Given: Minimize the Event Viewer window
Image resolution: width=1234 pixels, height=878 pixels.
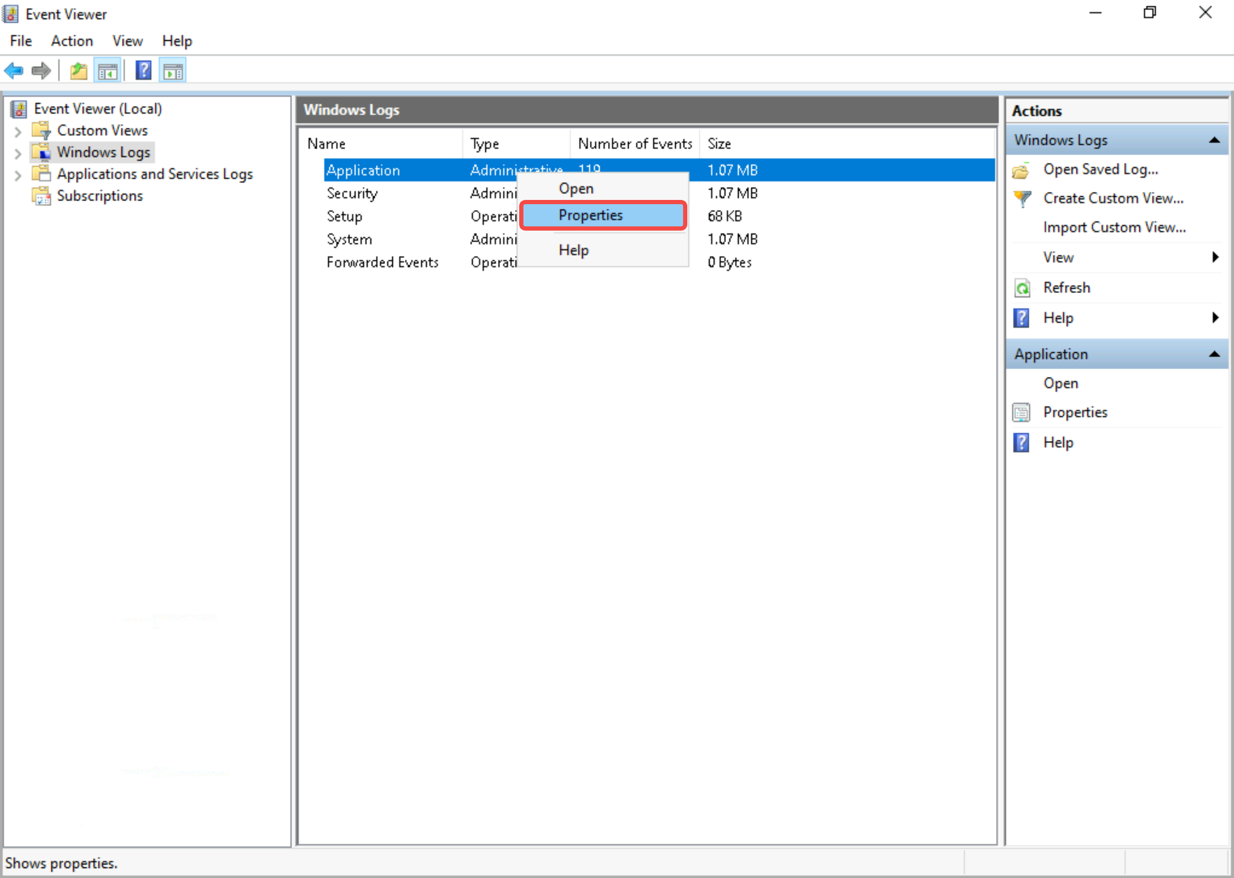Looking at the screenshot, I should tap(1095, 13).
